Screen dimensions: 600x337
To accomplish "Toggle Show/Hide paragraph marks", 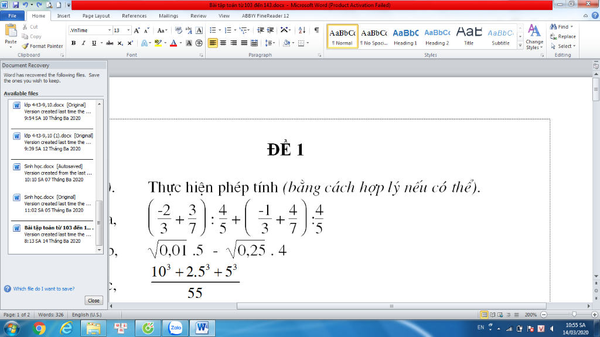I will click(316, 30).
